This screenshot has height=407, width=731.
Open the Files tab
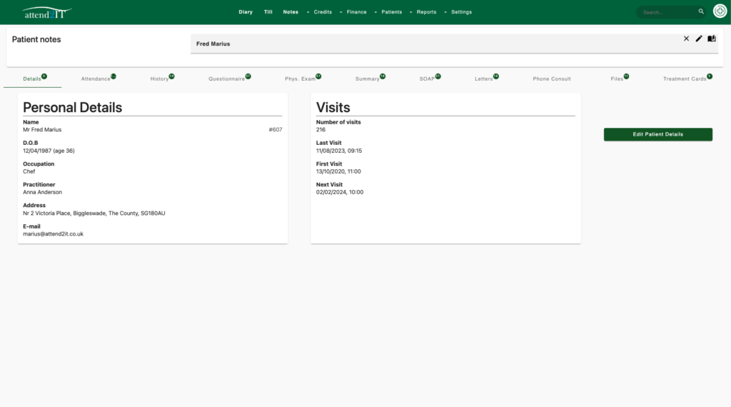[617, 79]
